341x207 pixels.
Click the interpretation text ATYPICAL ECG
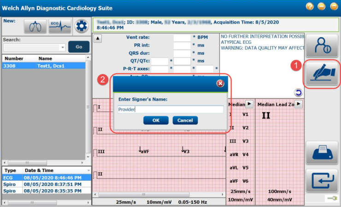[236, 42]
